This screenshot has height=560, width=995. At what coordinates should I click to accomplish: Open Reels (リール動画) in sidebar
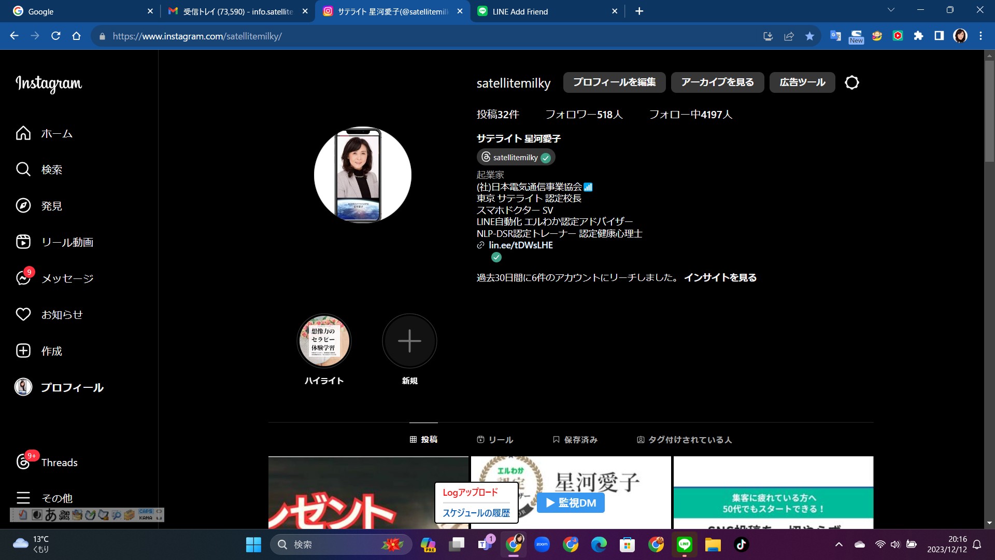pos(54,242)
